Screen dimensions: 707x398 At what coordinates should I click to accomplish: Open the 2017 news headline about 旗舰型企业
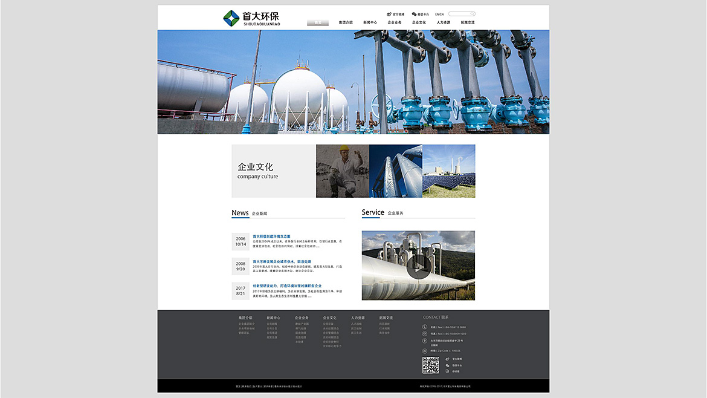click(x=287, y=286)
